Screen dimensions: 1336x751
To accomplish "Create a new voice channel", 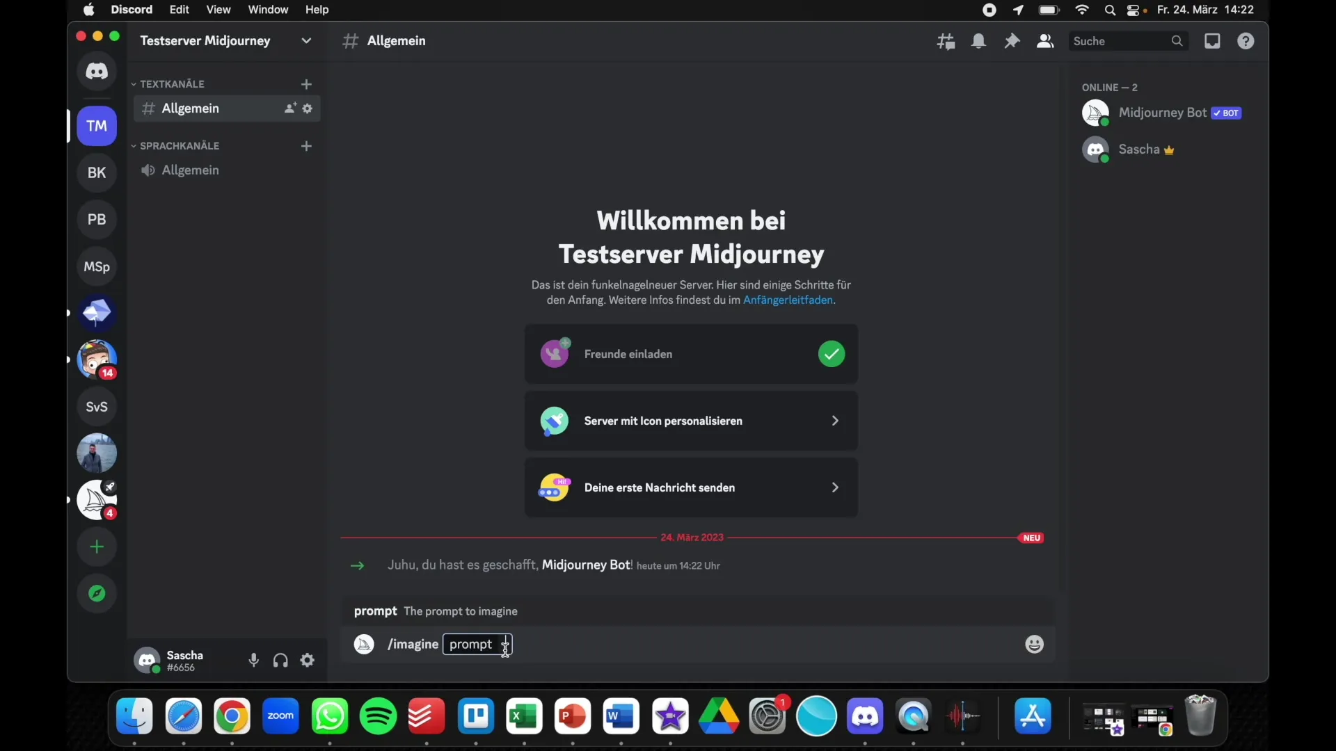I will (x=306, y=146).
